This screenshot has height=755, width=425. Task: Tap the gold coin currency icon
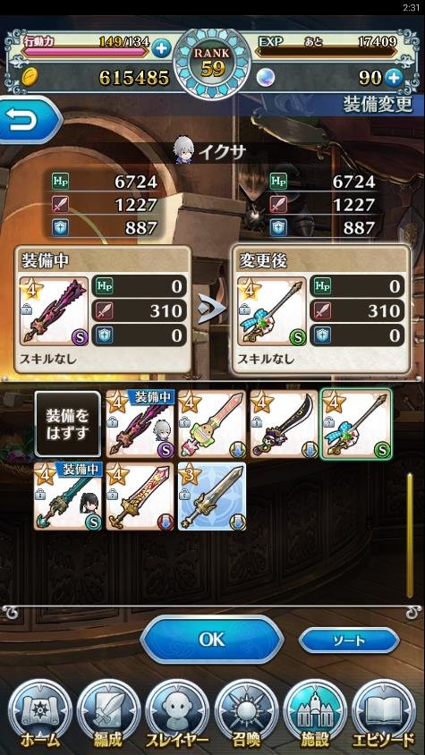point(30,78)
